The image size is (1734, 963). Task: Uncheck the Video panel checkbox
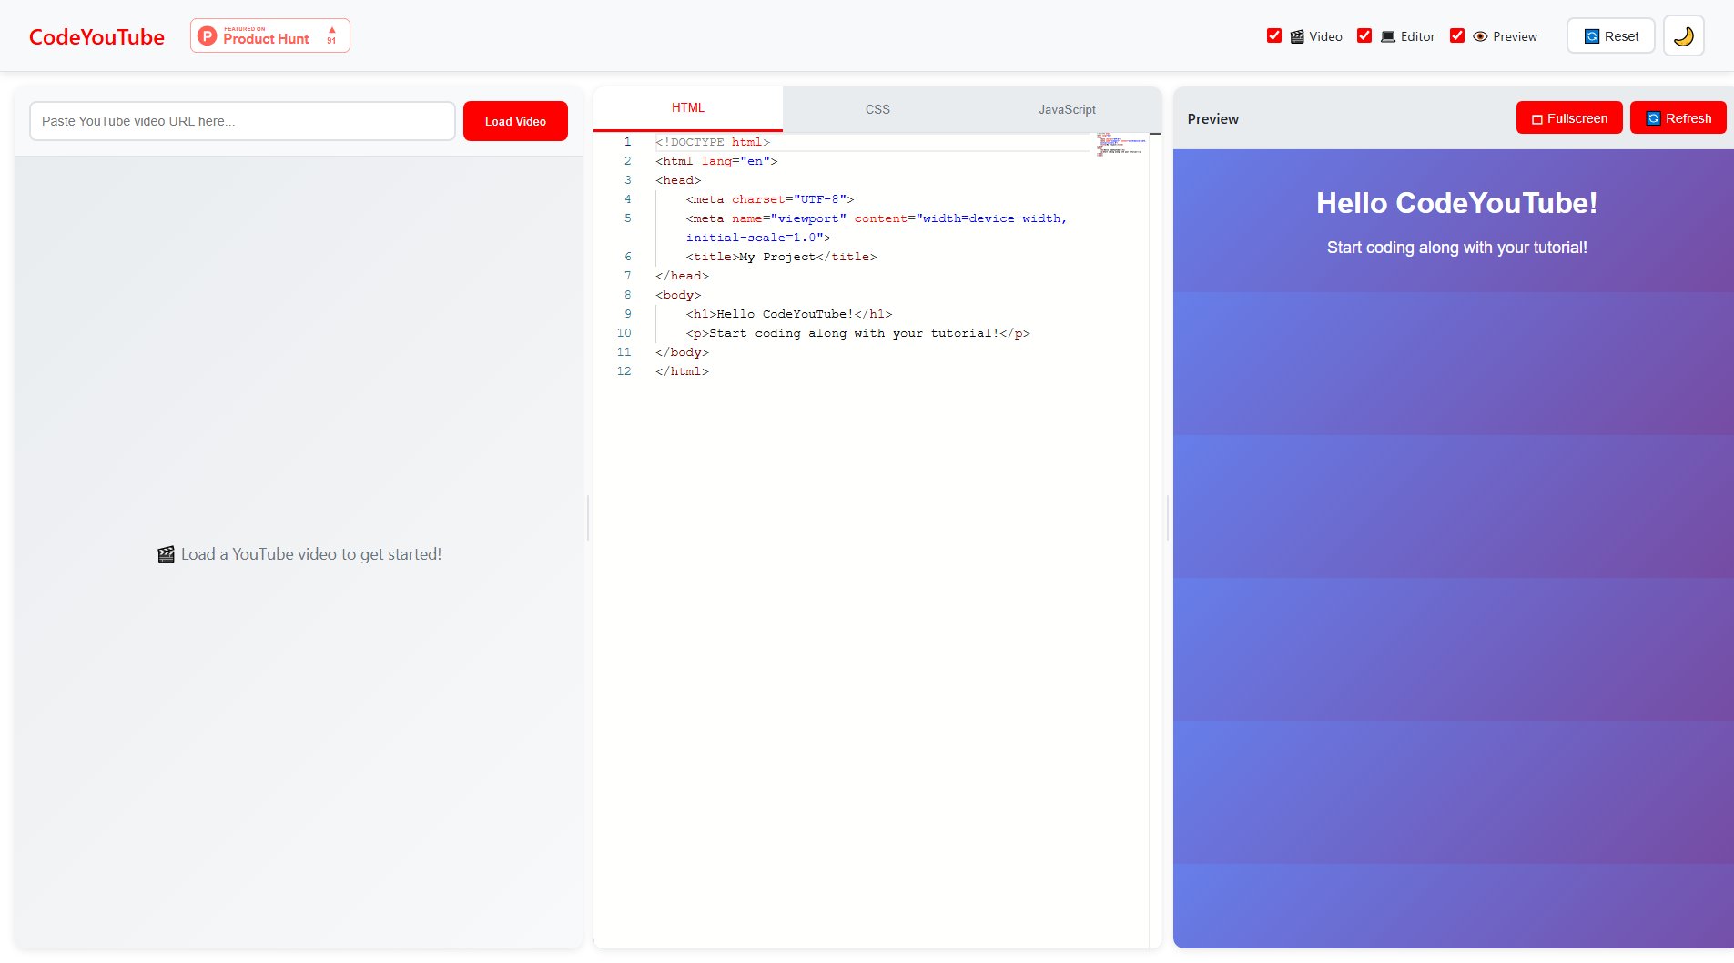pos(1274,35)
